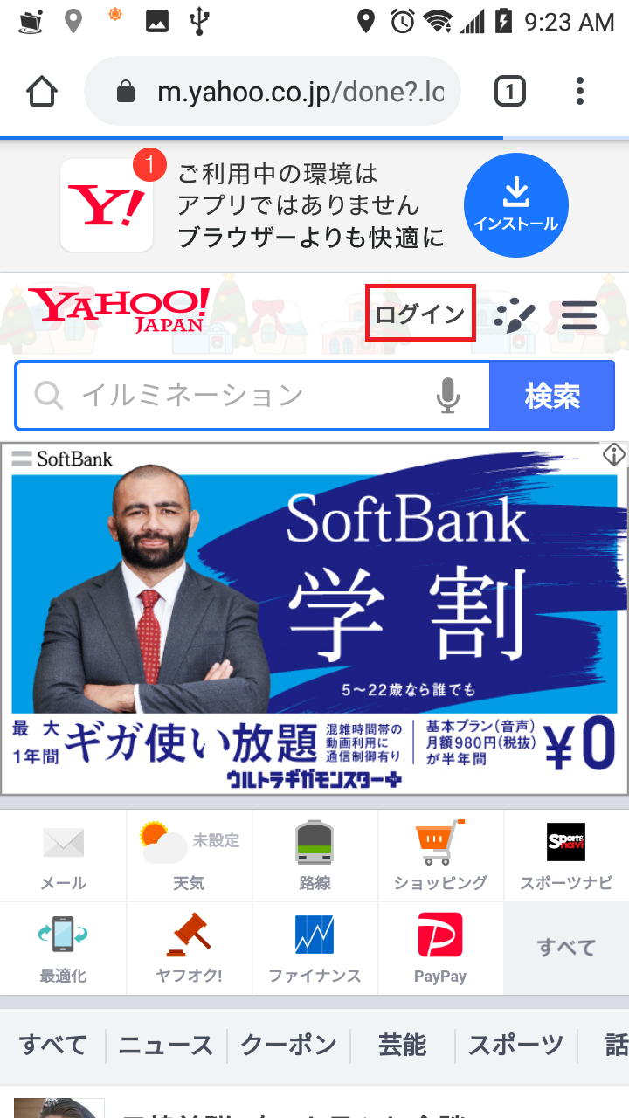Open the メール mail icon
This screenshot has width=629, height=1118.
(x=63, y=856)
